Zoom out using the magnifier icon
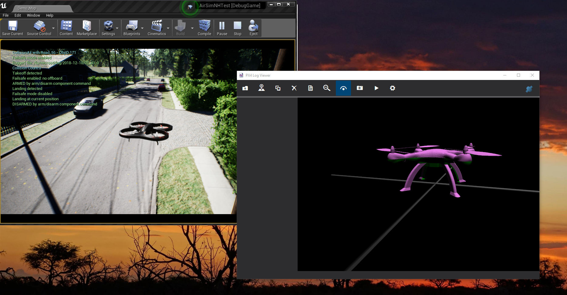The height and width of the screenshot is (295, 567). point(327,88)
